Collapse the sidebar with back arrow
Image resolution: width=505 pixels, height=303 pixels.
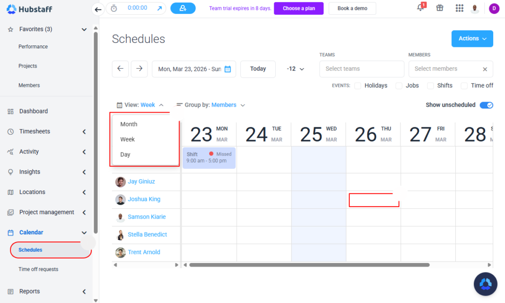[x=98, y=9]
